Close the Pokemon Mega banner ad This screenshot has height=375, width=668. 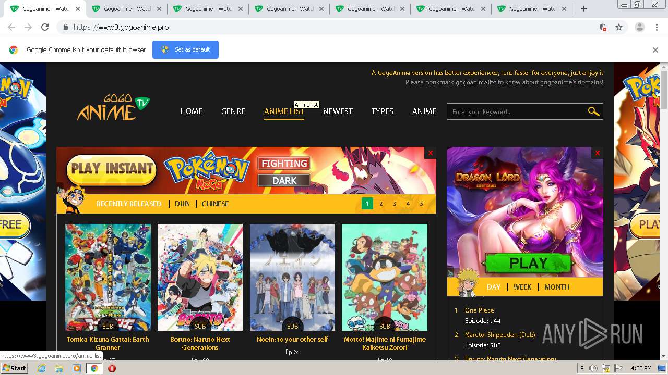pos(431,153)
